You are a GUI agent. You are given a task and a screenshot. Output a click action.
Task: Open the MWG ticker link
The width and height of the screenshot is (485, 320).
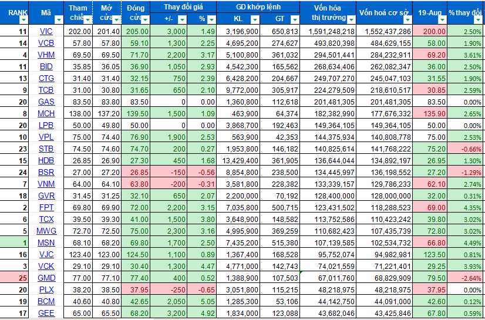[46, 231]
